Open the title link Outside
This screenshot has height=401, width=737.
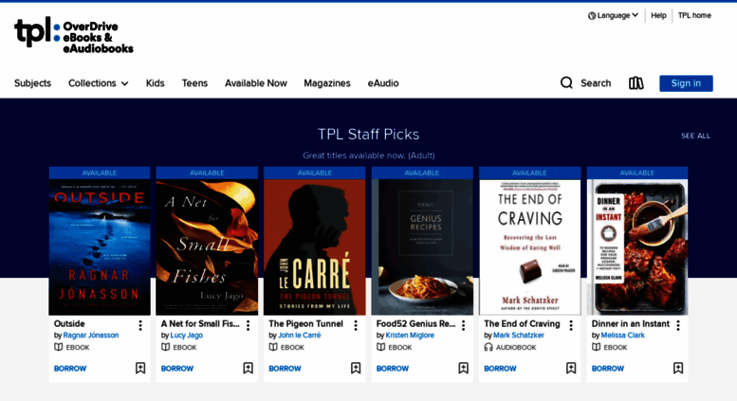tap(69, 323)
